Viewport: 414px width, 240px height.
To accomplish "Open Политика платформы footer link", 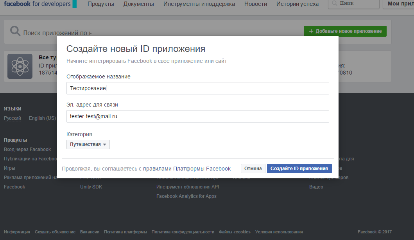I will tap(125, 232).
